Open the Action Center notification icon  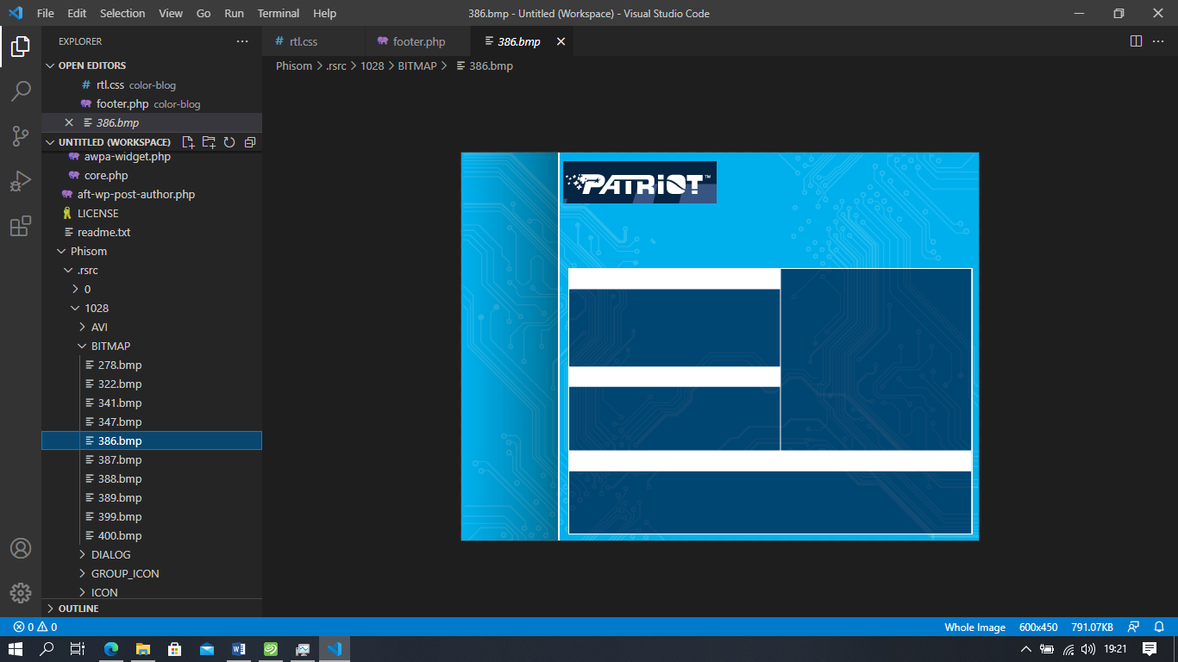tap(1150, 649)
